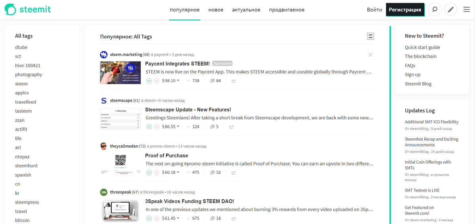The image size is (475, 224).
Task: Click the Войти login link
Action: click(374, 9)
